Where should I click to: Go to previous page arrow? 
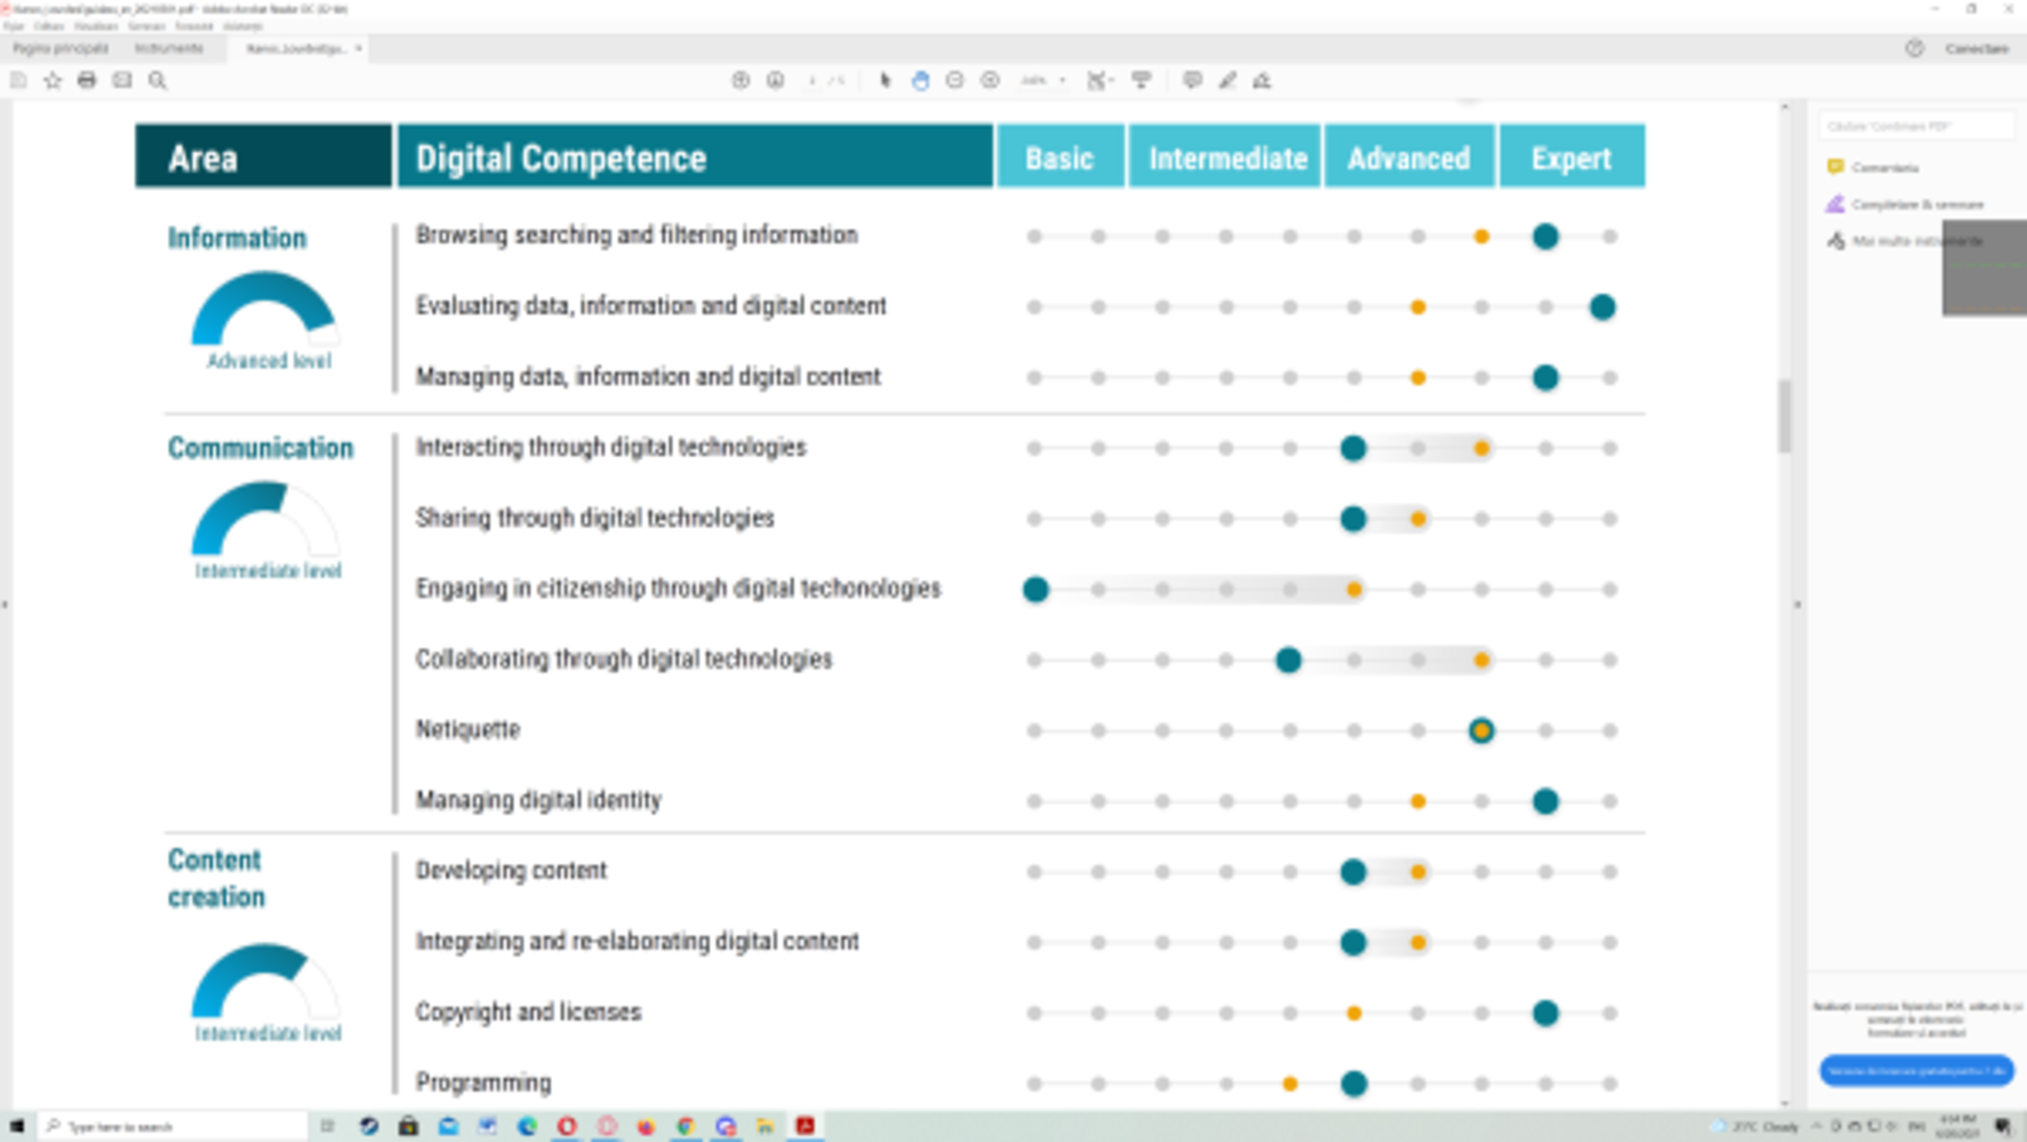tap(740, 80)
